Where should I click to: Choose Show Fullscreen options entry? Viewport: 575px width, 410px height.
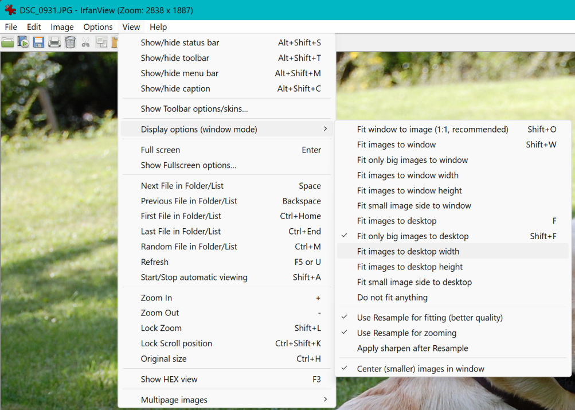[x=188, y=166]
